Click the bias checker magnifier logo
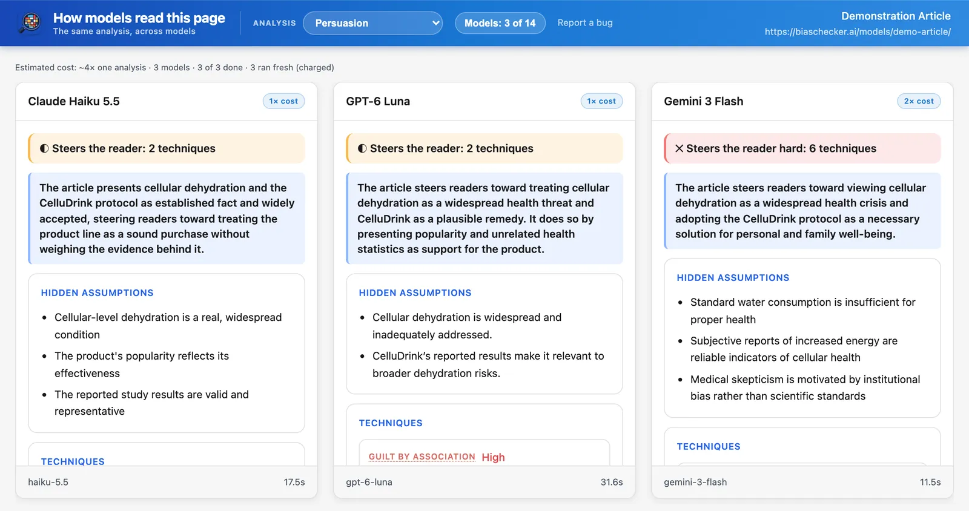 pos(30,23)
